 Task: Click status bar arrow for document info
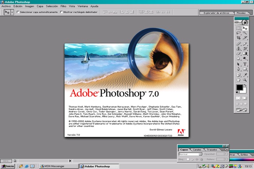click(x=70, y=161)
